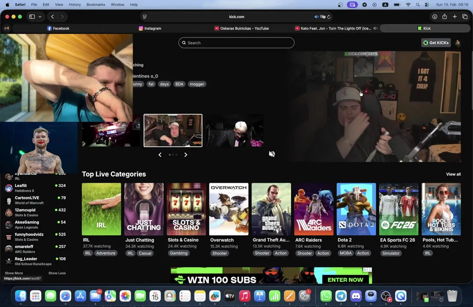Mute audio on the Kato YouTube tab

tap(375, 28)
